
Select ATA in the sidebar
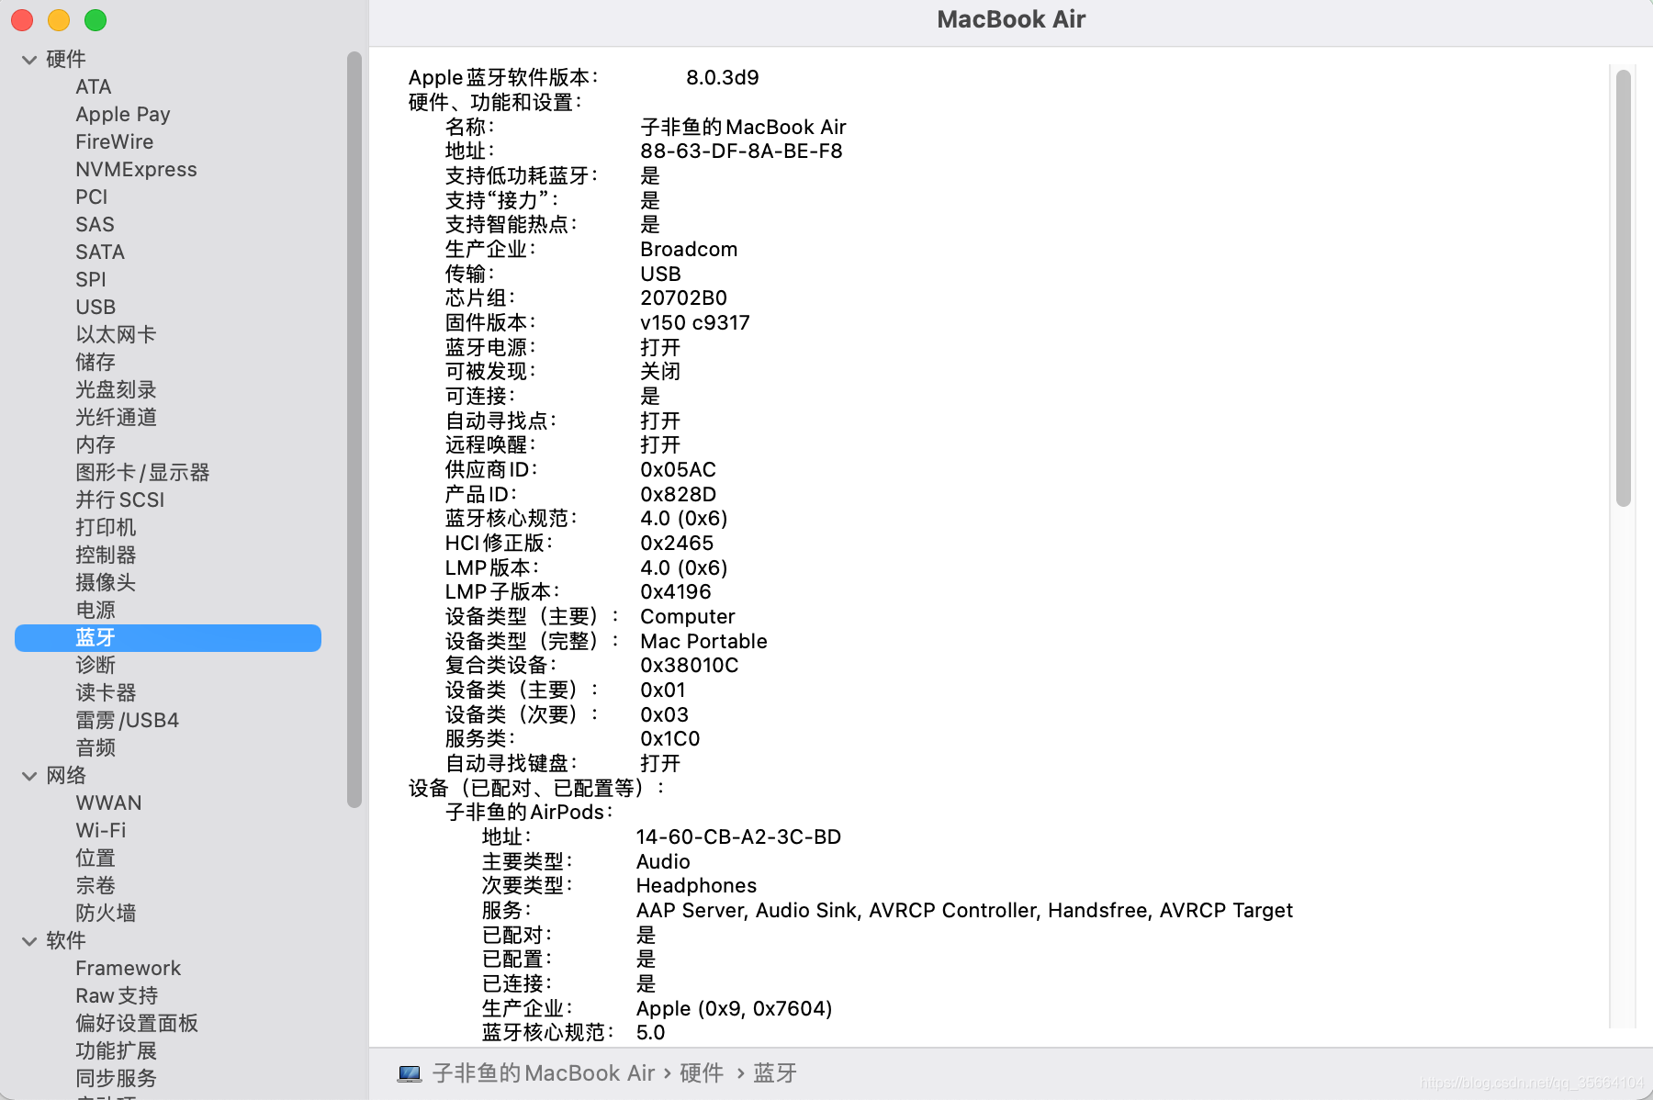(94, 87)
